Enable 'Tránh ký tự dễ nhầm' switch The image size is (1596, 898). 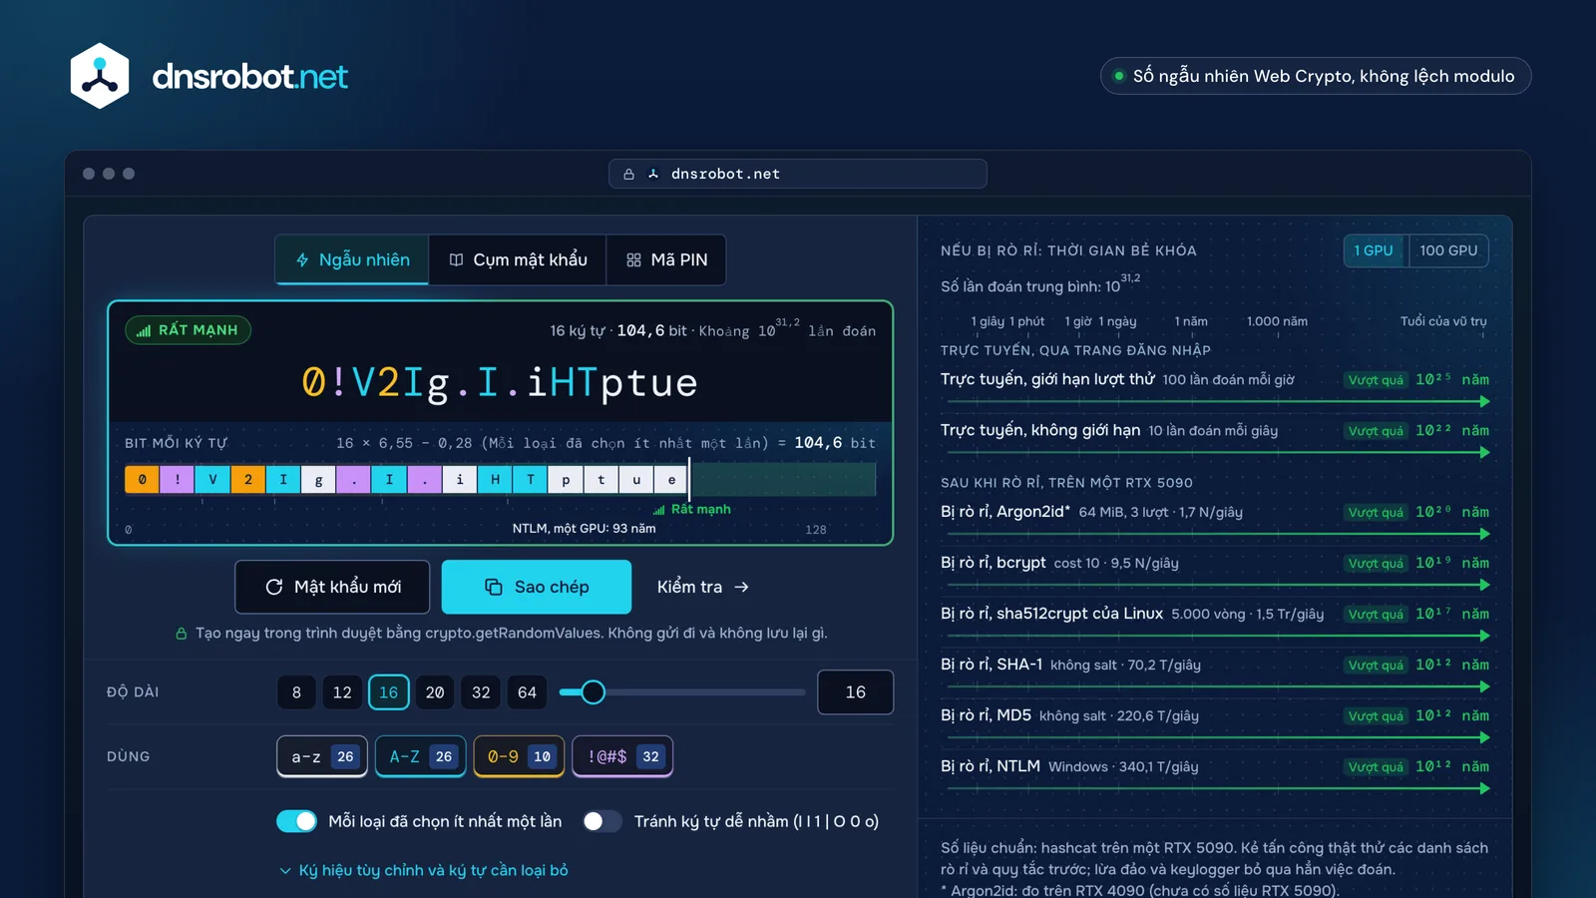(x=601, y=821)
